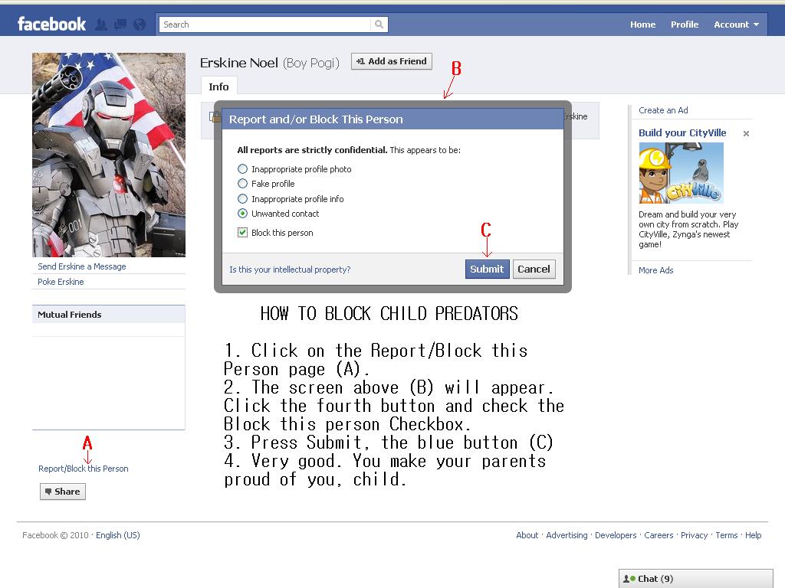Click Create an Ad link

click(663, 110)
